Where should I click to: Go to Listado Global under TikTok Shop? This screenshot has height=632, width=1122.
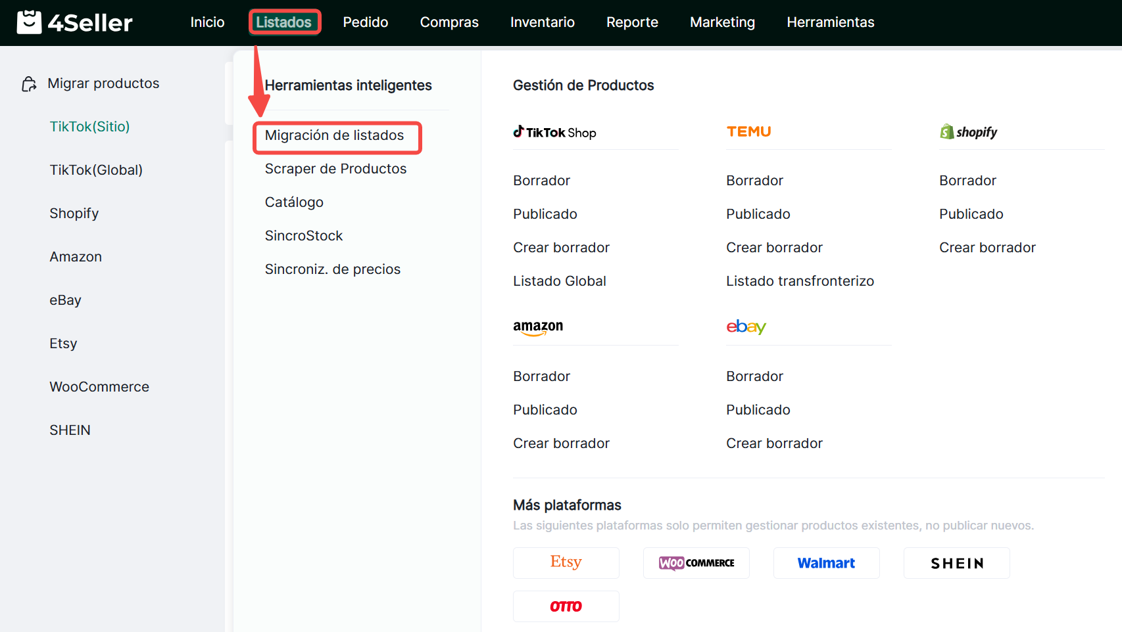coord(559,281)
